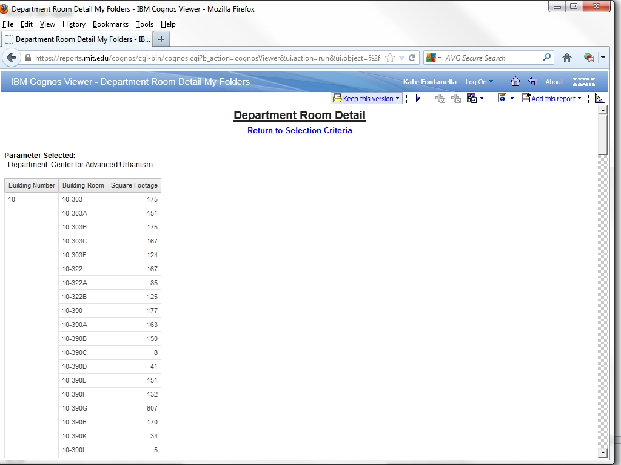The image size is (621, 465).
Task: Open the view format options dropdown arrow
Action: click(512, 99)
